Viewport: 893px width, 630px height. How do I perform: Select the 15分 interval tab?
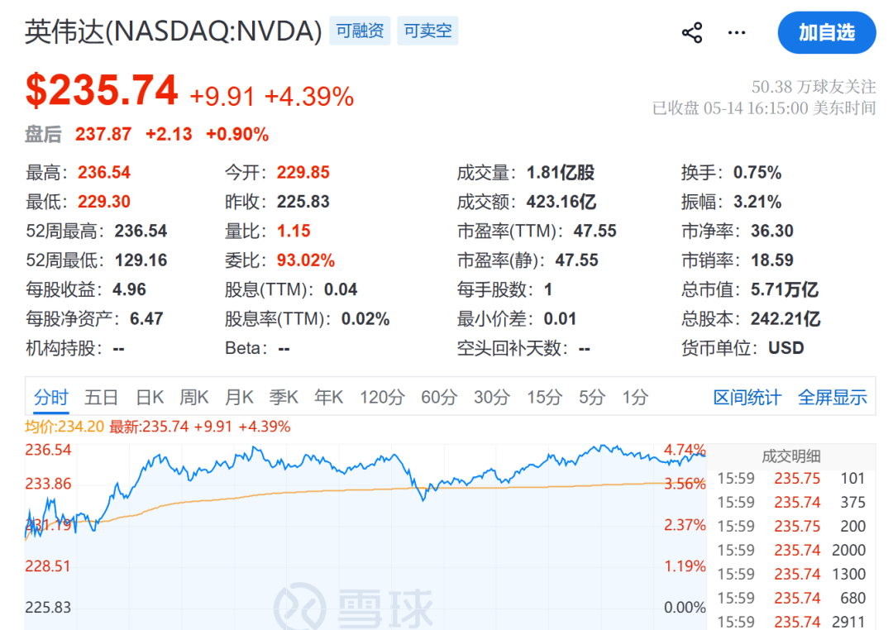(544, 397)
